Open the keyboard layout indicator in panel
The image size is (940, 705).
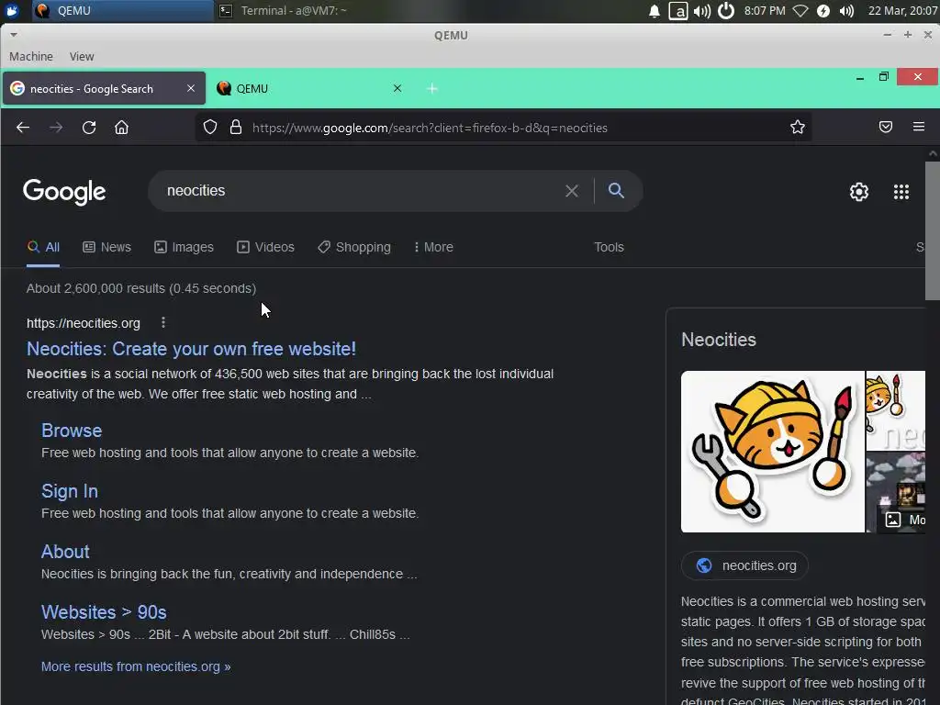678,11
